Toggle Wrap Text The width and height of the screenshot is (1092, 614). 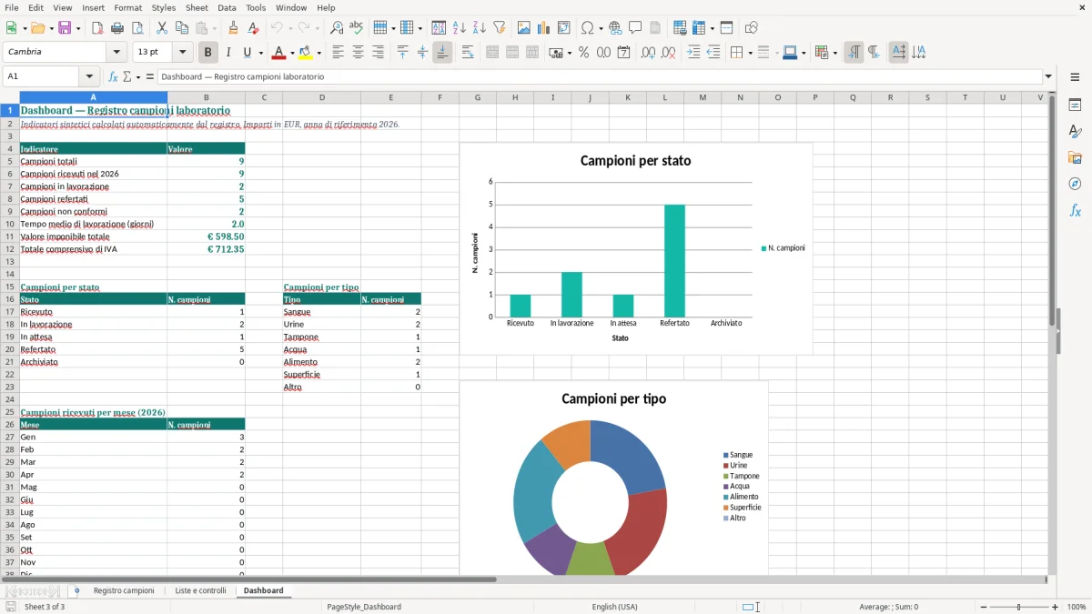[467, 53]
